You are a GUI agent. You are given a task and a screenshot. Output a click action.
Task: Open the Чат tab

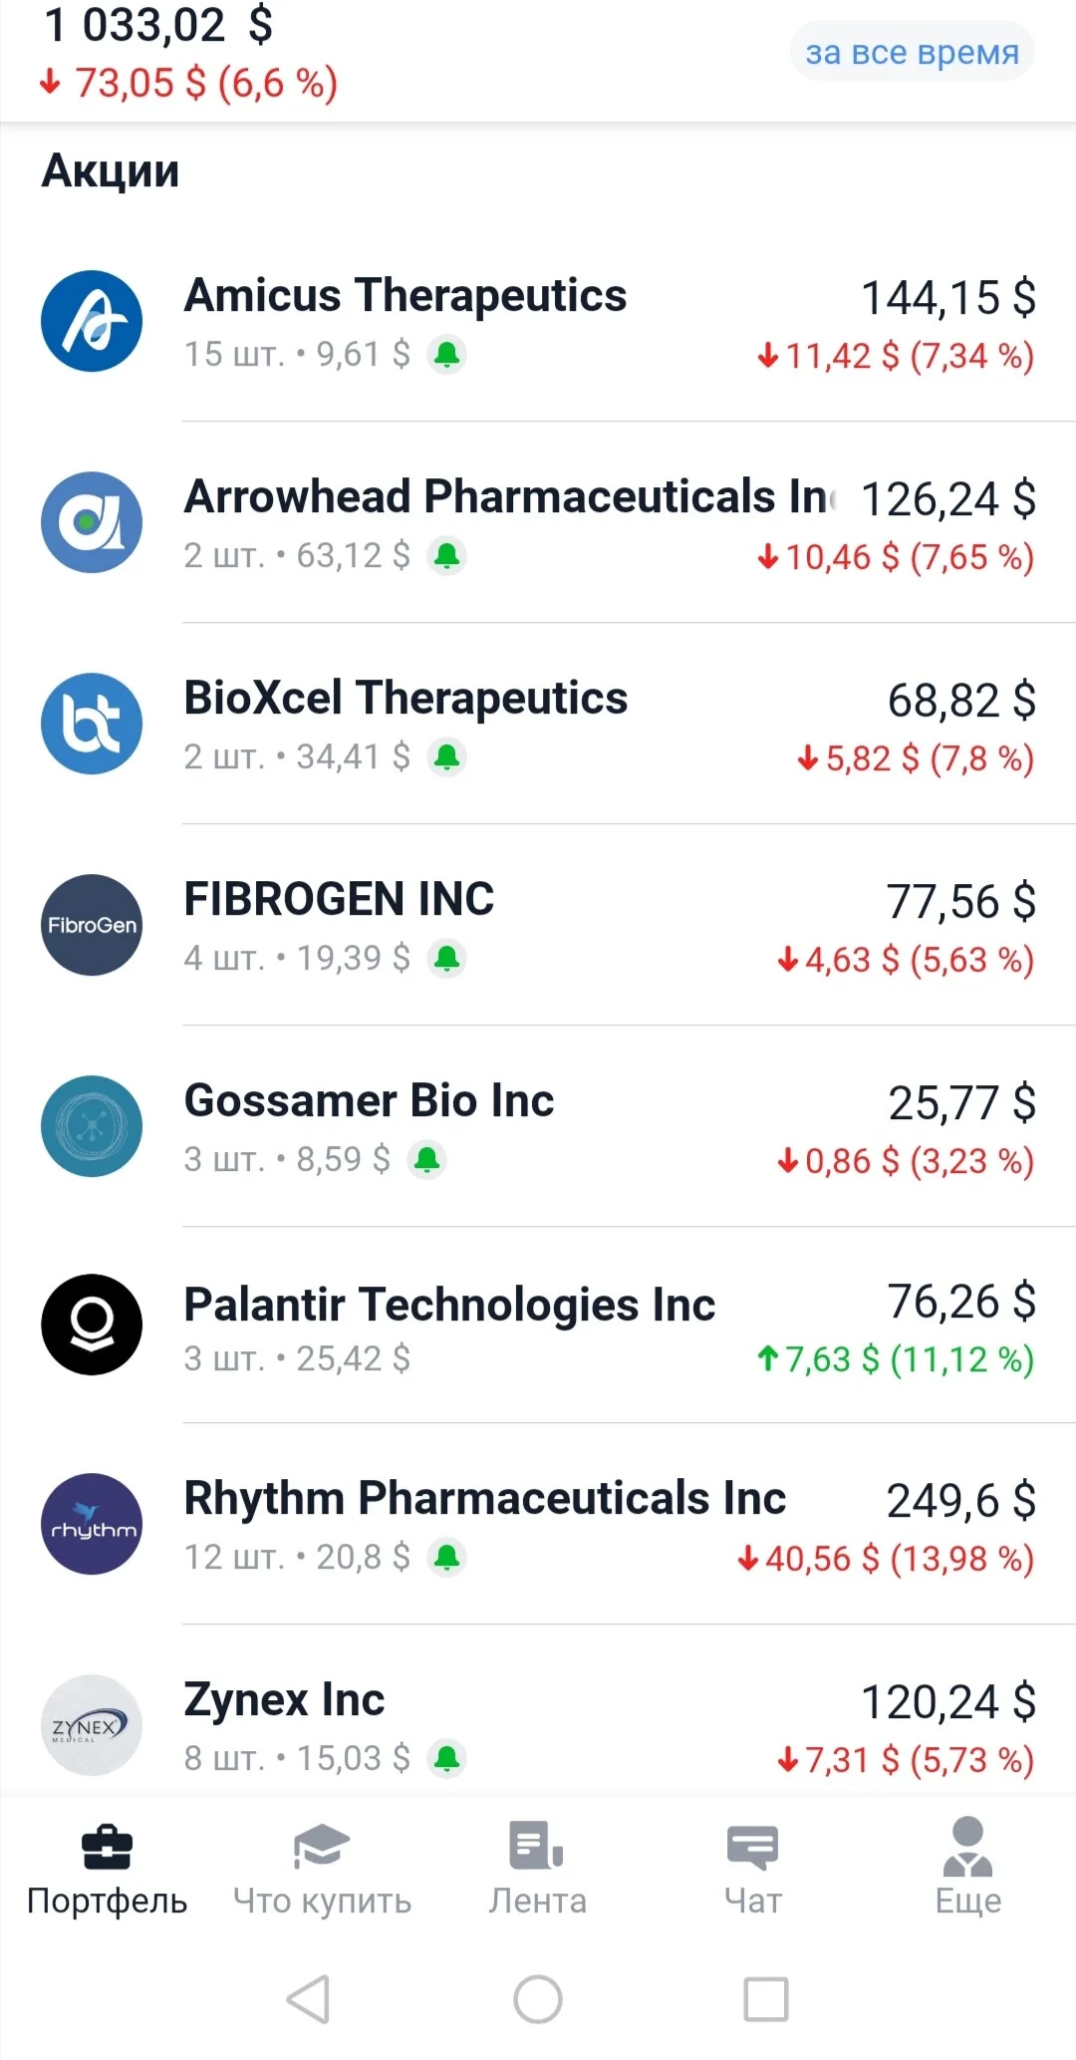point(753,1870)
